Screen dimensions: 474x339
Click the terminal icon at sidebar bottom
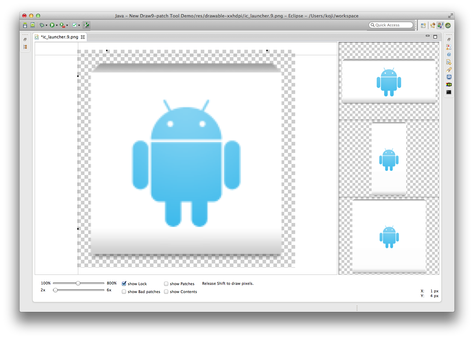449,92
